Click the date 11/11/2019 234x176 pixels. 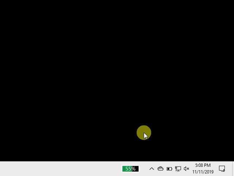click(203, 172)
